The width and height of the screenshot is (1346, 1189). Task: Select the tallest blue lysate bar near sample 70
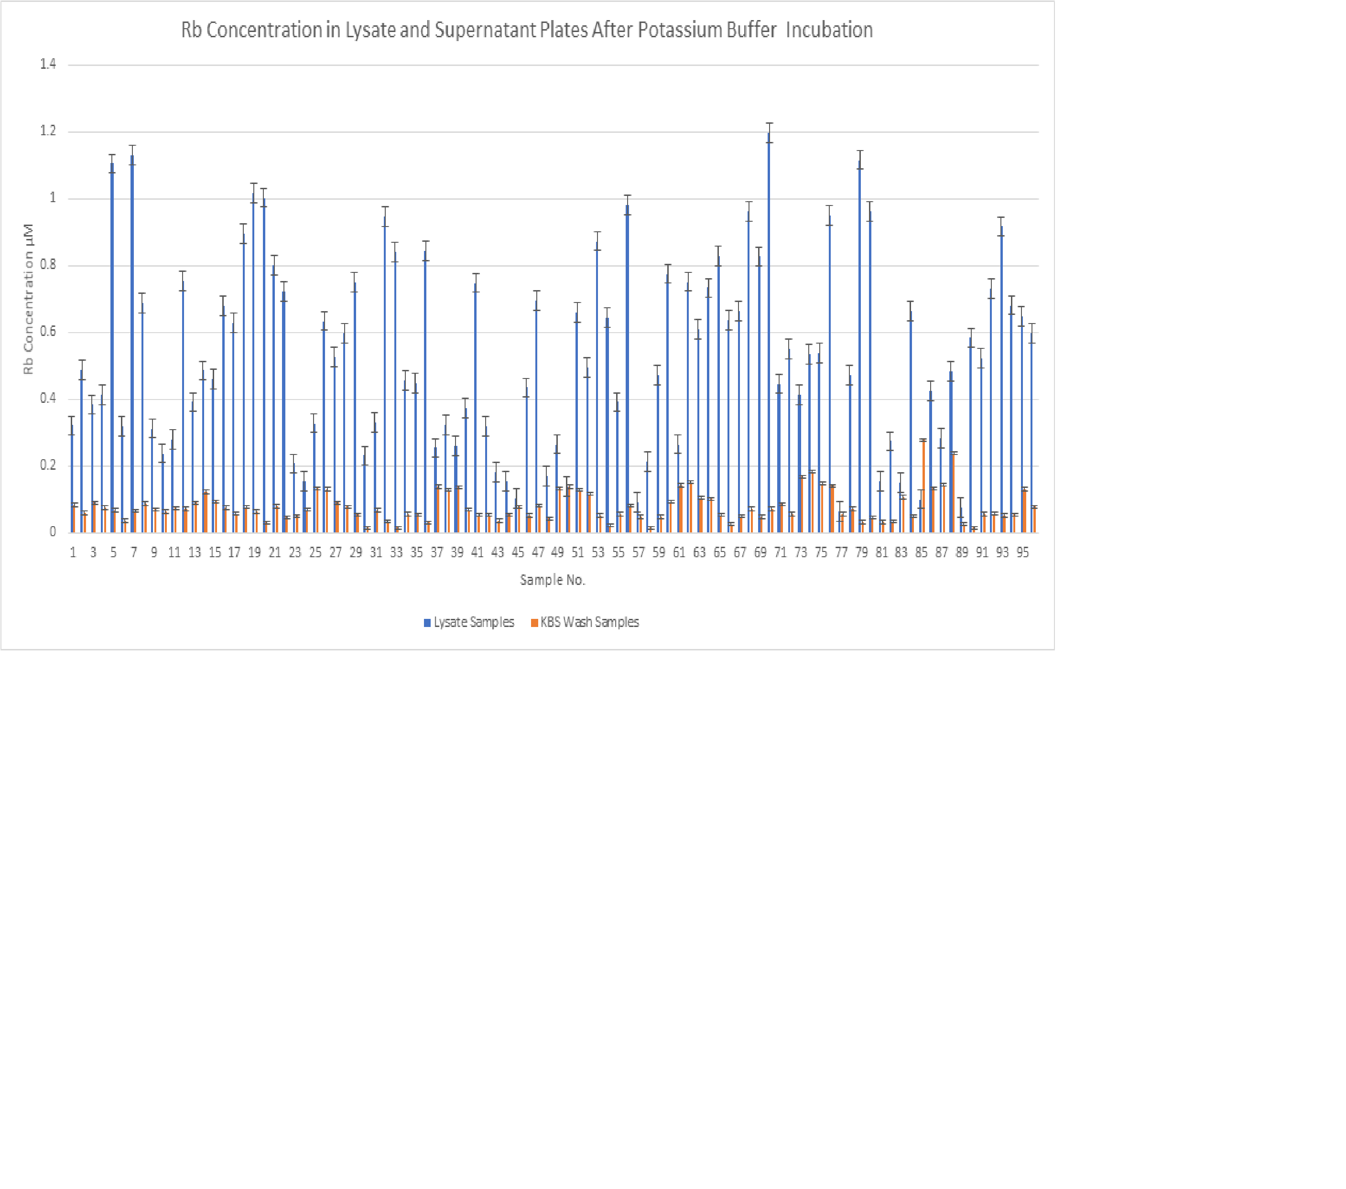click(769, 333)
